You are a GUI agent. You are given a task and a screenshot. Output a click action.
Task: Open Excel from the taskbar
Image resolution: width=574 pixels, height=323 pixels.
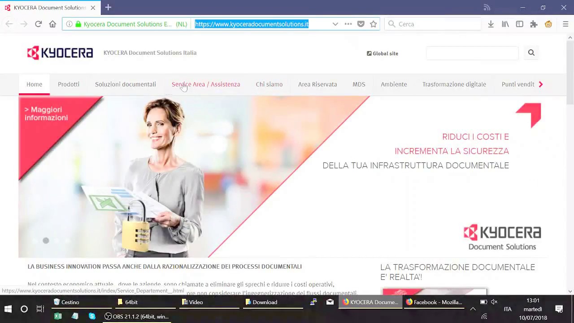click(58, 317)
